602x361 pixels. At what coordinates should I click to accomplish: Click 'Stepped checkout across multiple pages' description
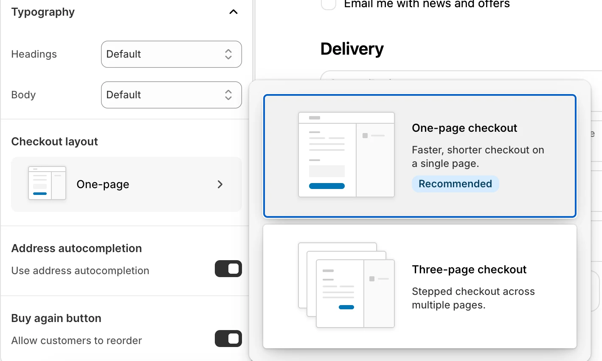pyautogui.click(x=473, y=298)
